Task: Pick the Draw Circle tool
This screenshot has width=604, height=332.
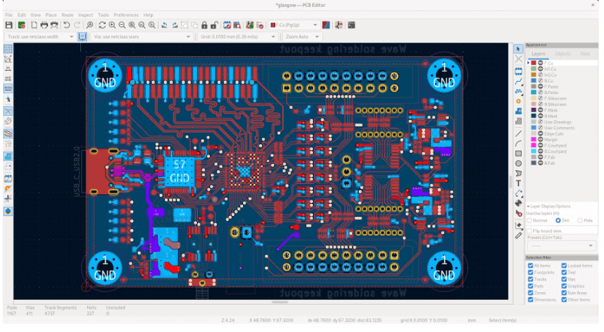Action: [x=519, y=163]
